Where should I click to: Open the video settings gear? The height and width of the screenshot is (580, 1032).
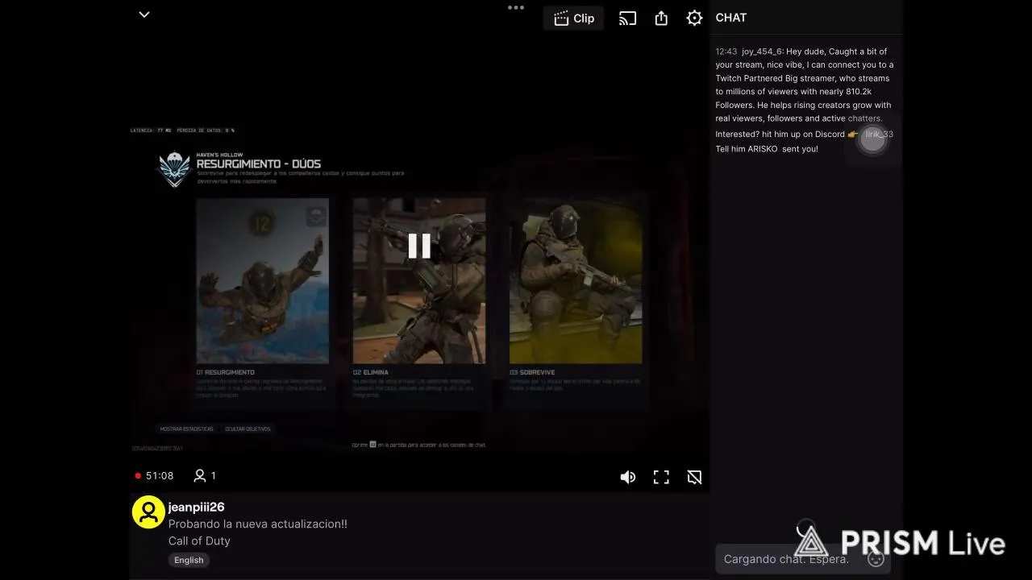(x=694, y=18)
